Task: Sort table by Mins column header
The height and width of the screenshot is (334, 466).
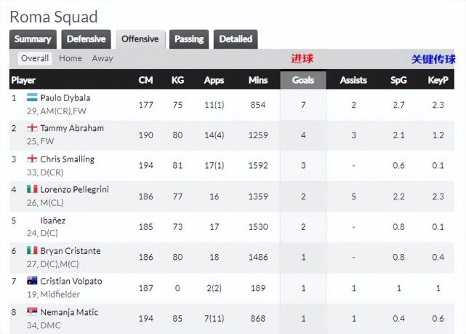Action: 258,80
